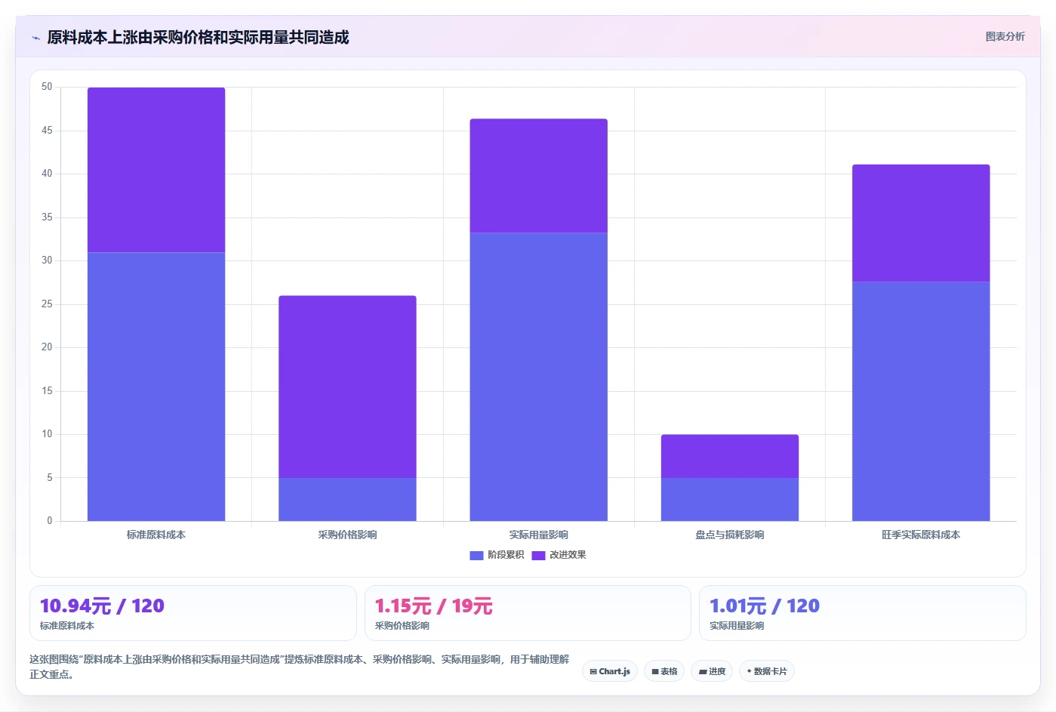This screenshot has height=712, width=1056.
Task: Click the purple segment of 标准原料成本 bar
Action: [156, 170]
